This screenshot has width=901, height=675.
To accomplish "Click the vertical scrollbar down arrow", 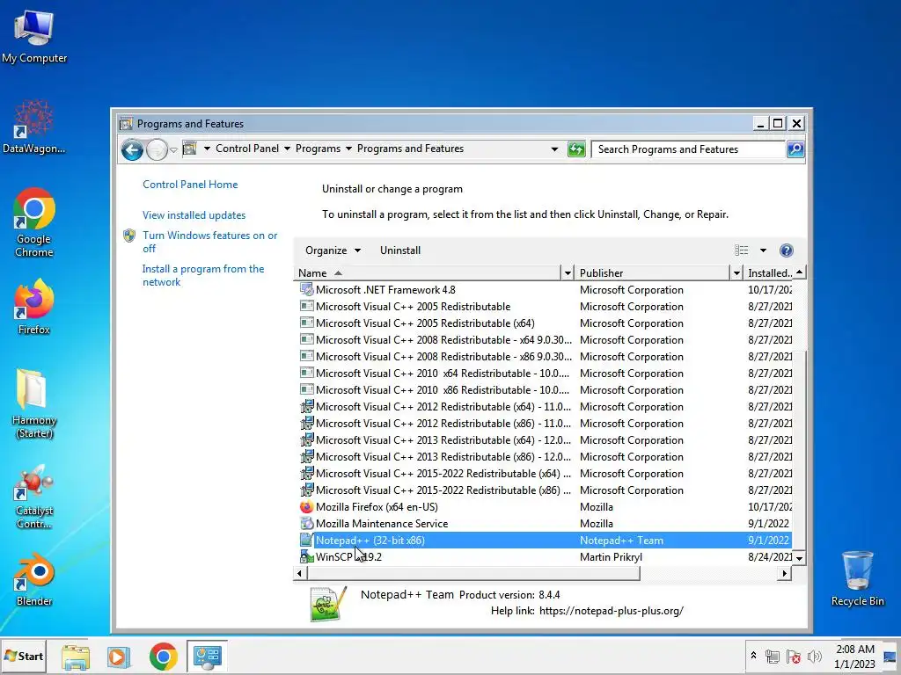I will point(799,558).
